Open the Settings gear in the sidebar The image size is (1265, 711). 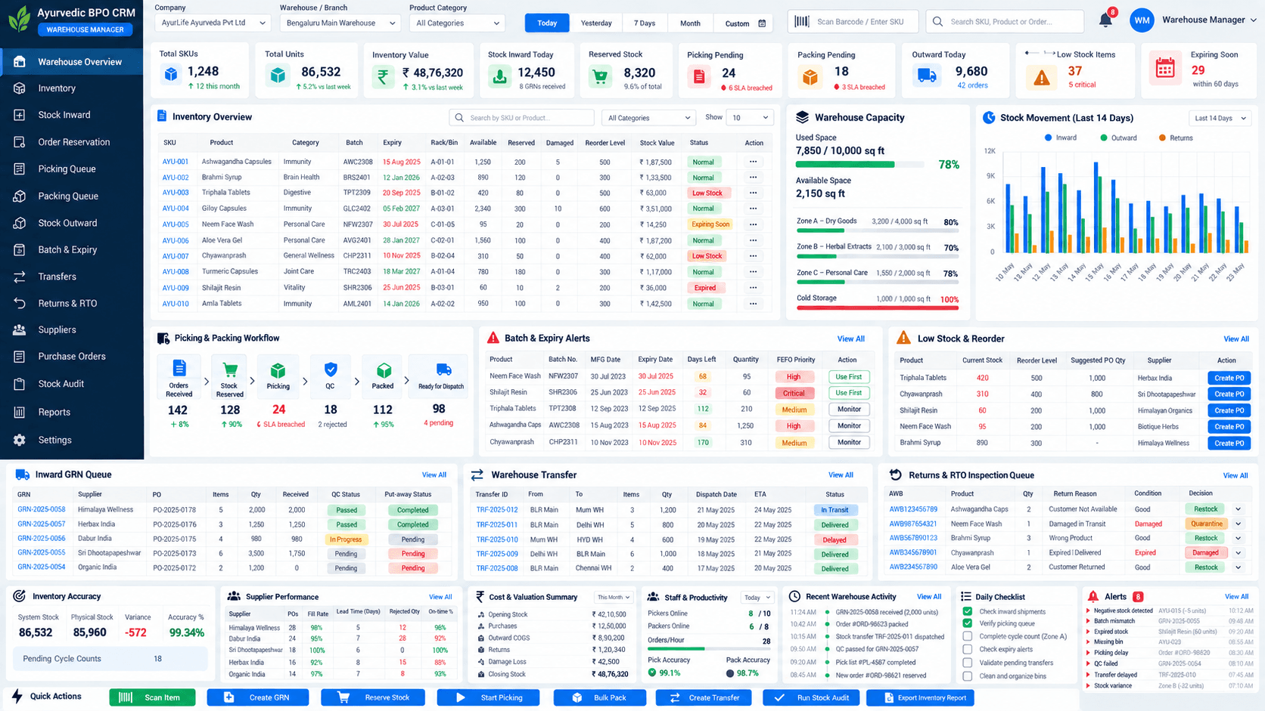pyautogui.click(x=20, y=440)
